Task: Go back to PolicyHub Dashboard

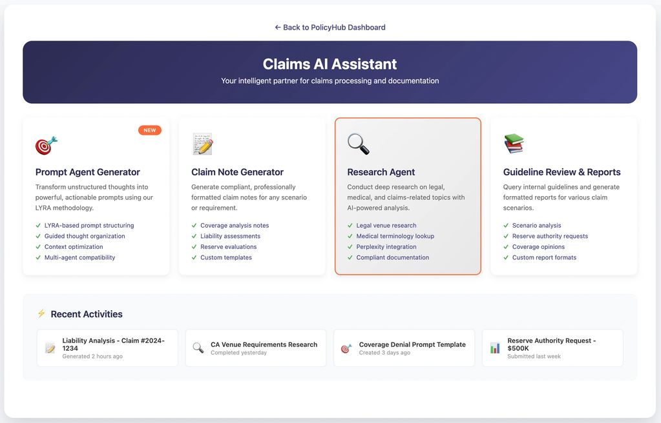Action: 330,27
